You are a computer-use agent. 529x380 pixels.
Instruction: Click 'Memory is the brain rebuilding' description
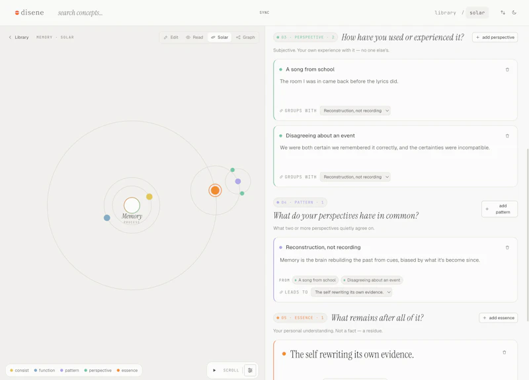pyautogui.click(x=380, y=260)
